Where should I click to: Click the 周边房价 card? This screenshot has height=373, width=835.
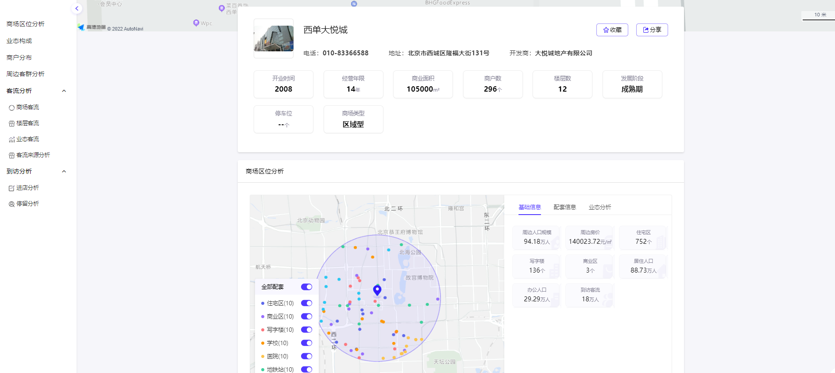point(590,238)
